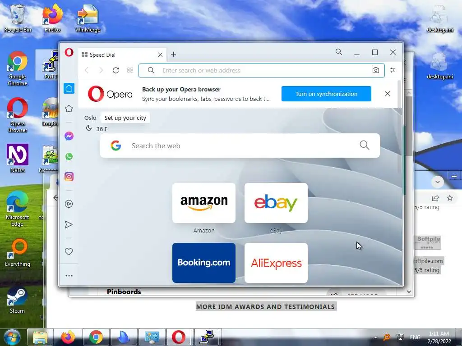Open Firefox desktop shortcut
The width and height of the screenshot is (462, 346).
[52, 18]
